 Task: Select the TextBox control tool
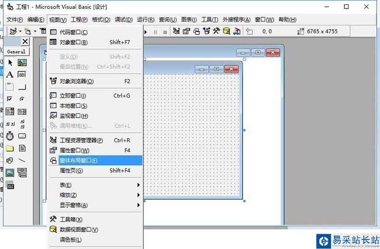pyautogui.click(x=22, y=75)
